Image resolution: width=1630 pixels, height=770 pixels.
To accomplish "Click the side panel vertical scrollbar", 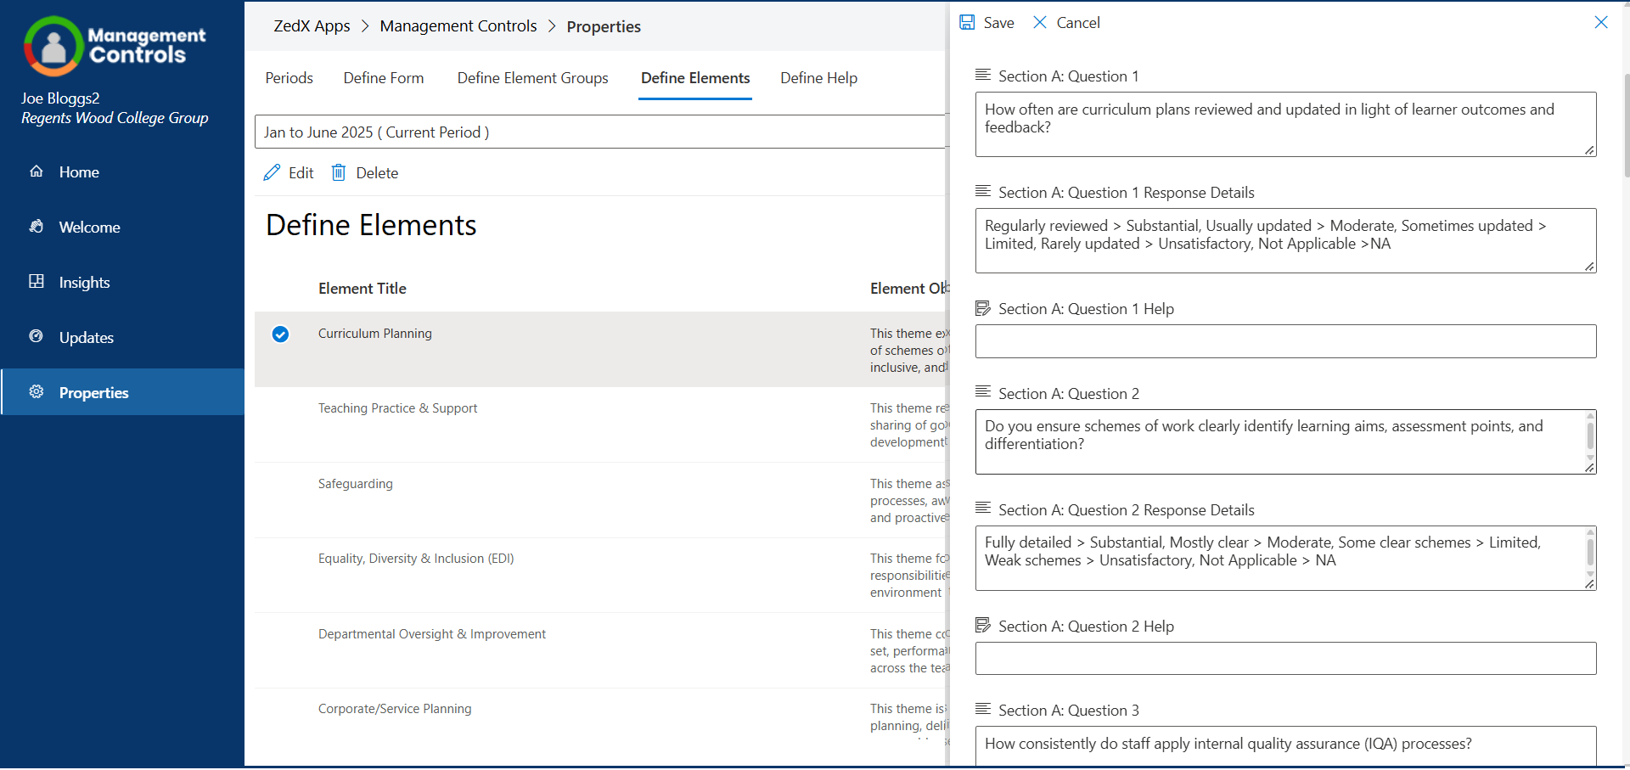I will click(1626, 127).
